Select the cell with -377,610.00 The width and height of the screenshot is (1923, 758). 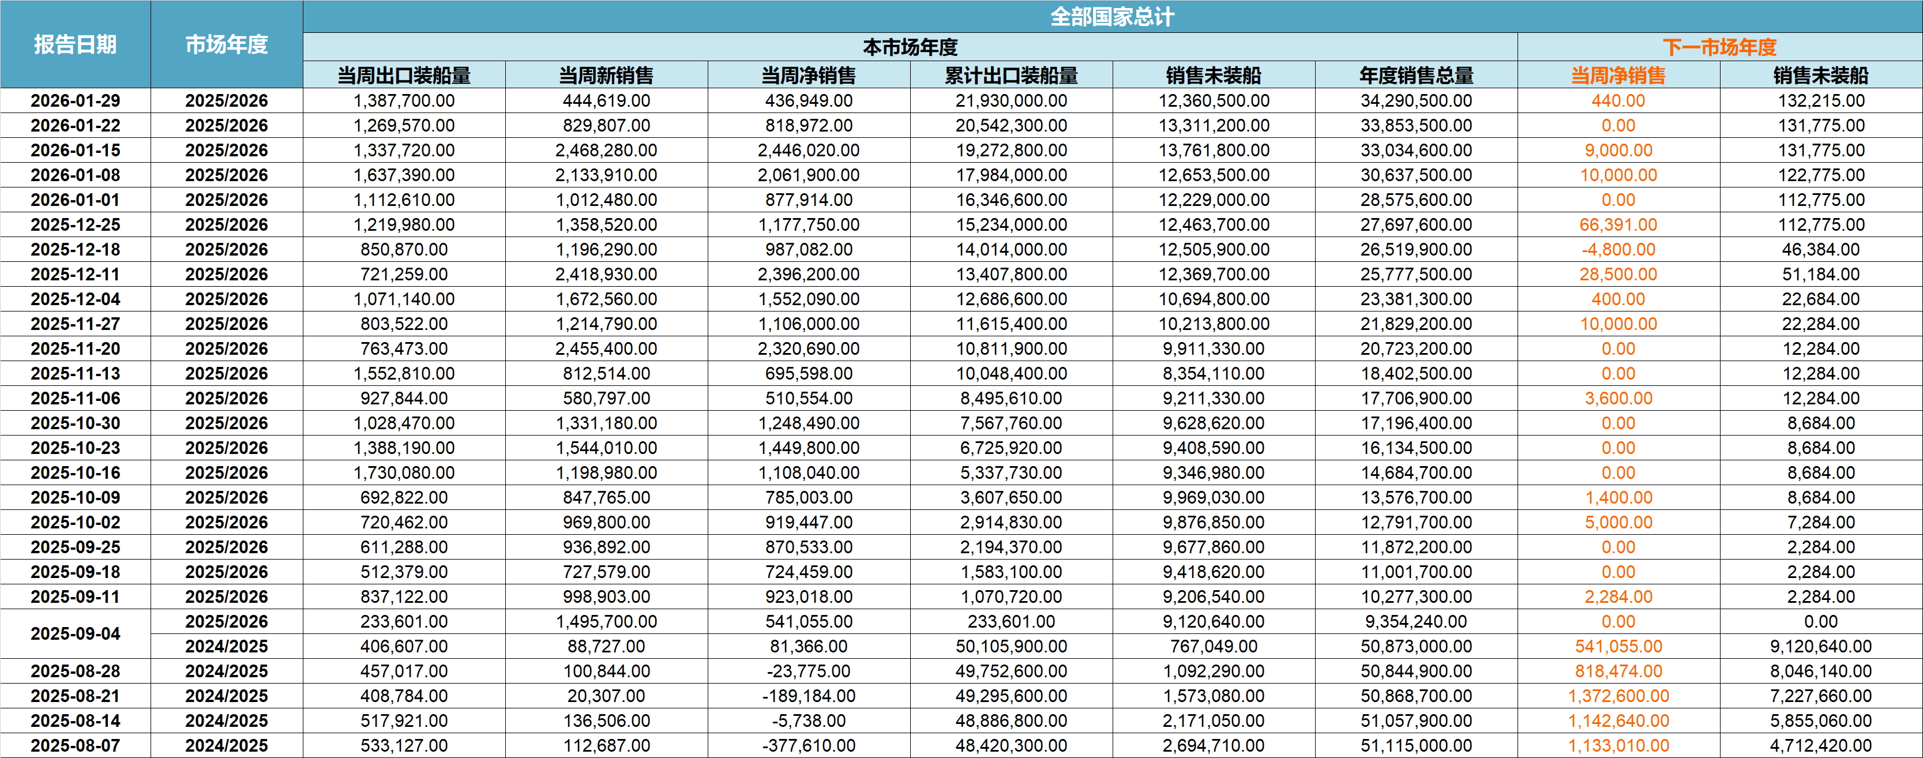tap(809, 745)
